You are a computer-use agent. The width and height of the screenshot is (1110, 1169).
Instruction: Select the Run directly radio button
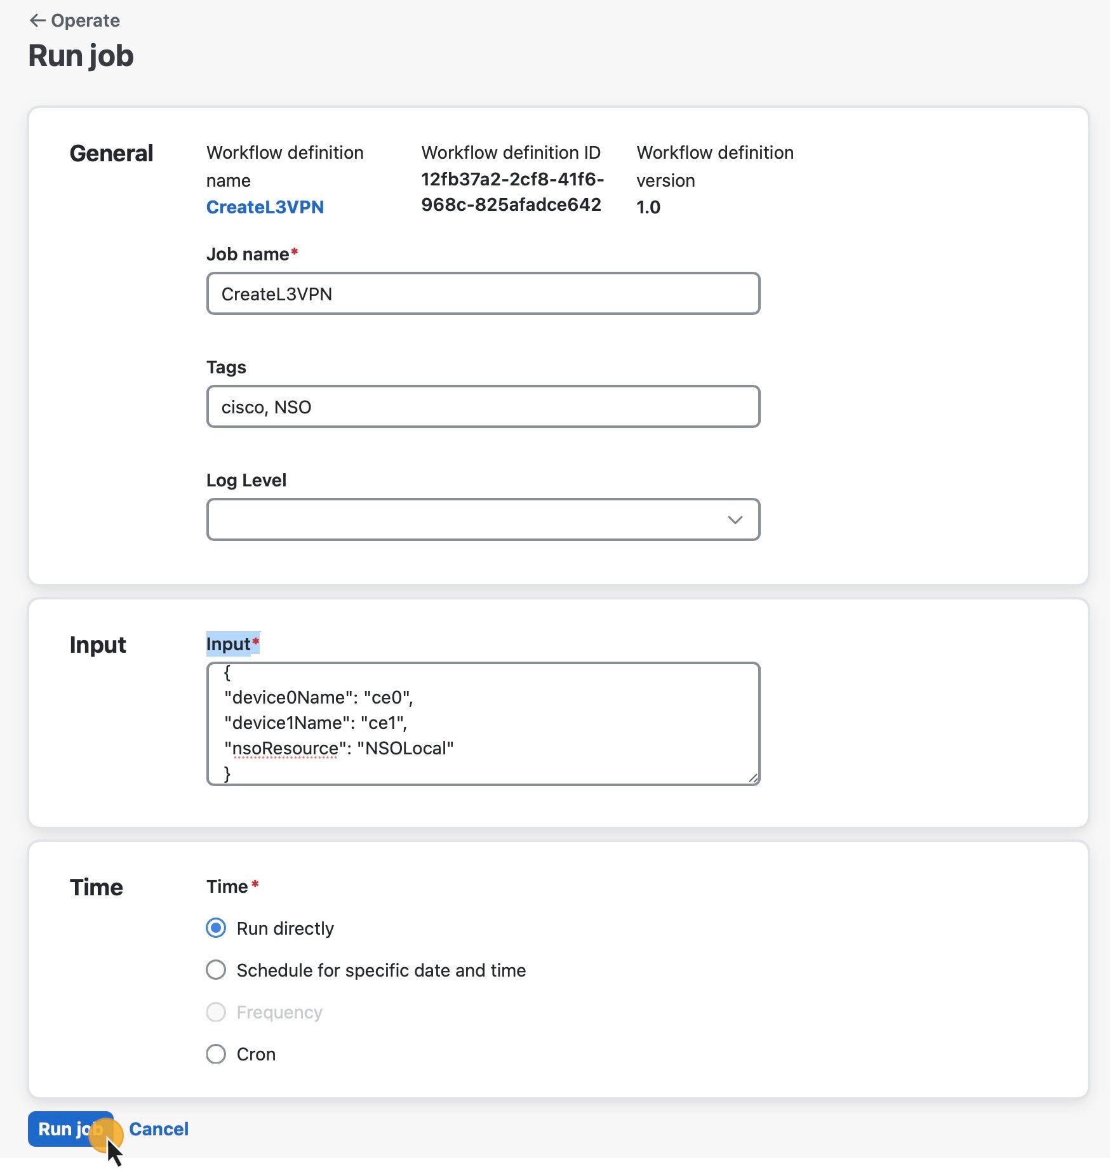tap(216, 928)
